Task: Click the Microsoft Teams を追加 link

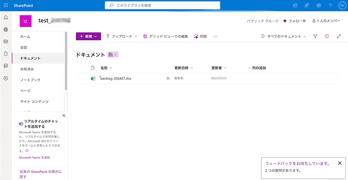Action: pyautogui.click(x=34, y=157)
